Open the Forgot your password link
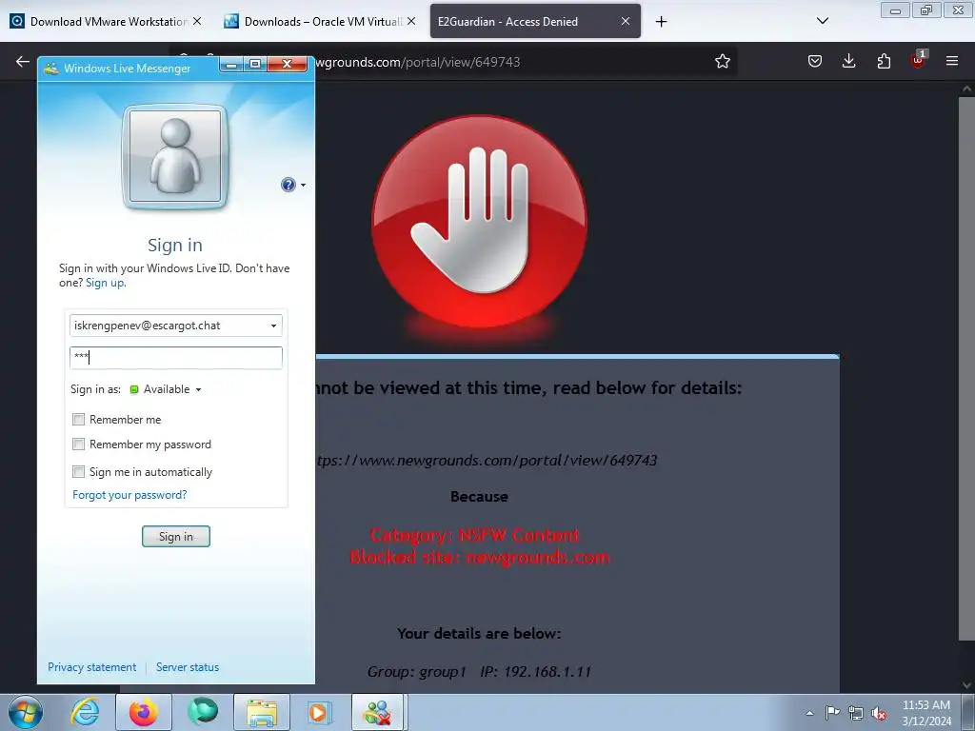 coord(129,495)
